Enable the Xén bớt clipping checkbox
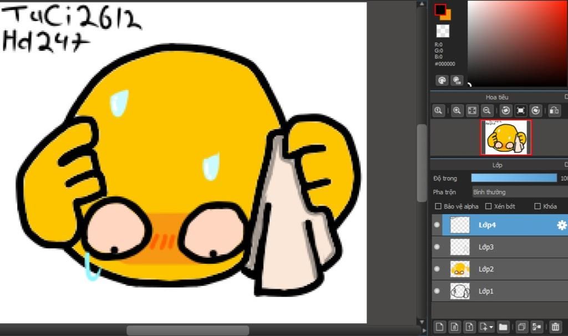Viewport: 568px width, 336px height. pos(488,206)
